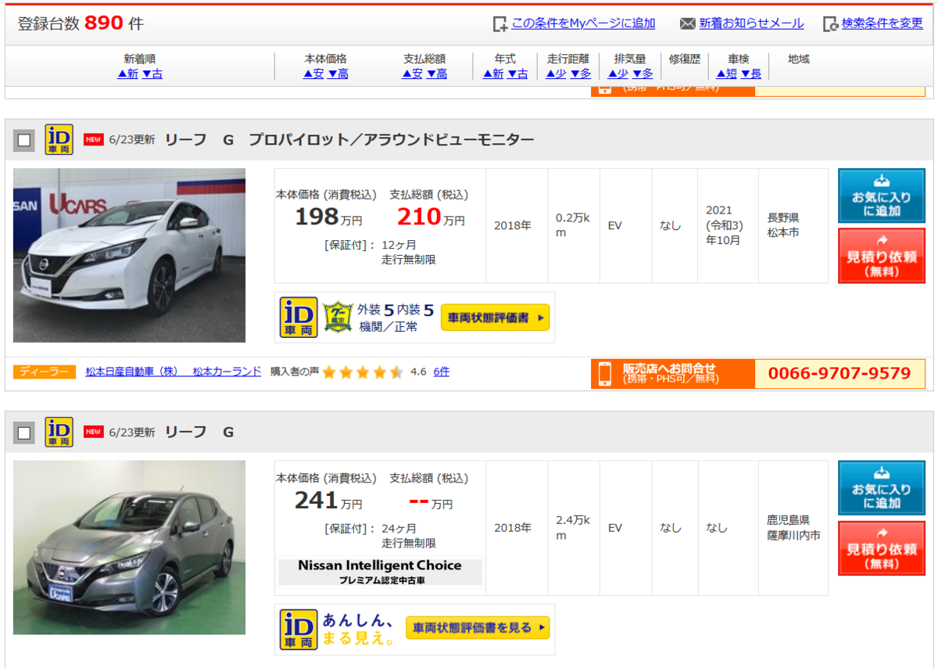This screenshot has height=668, width=938.
Task: Click ID車両 logo next to 外装5内装5 rating
Action: pos(299,317)
